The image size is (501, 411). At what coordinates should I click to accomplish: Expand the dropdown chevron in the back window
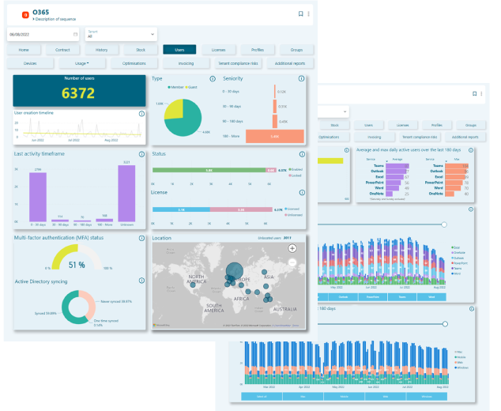[x=345, y=111]
